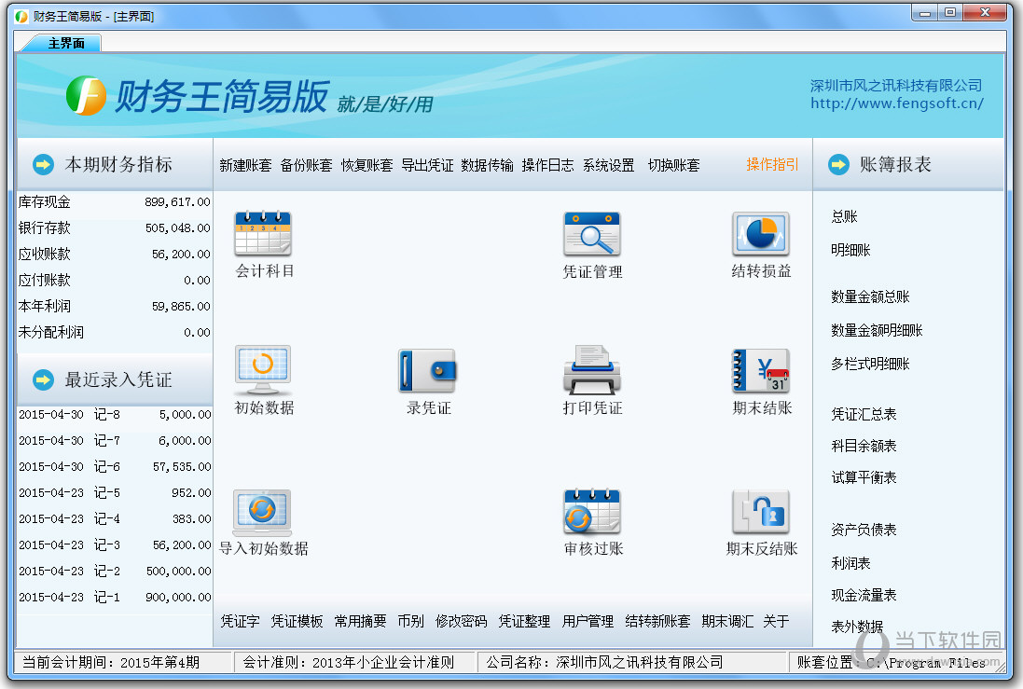
Task: Select 新建账套 in the toolbar
Action: (245, 165)
